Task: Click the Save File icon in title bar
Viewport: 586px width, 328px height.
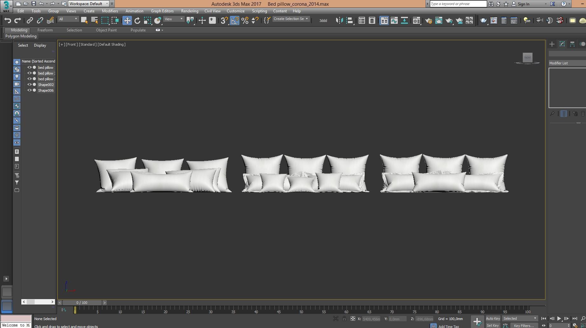Action: click(33, 4)
